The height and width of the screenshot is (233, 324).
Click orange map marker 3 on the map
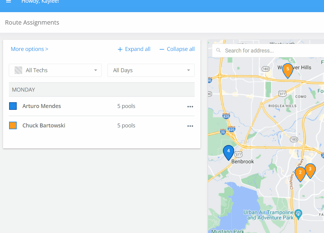coord(310,169)
